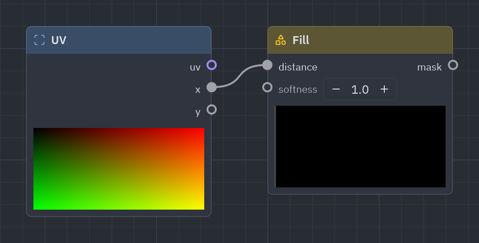Click the y output port
479x243 pixels.
point(212,109)
